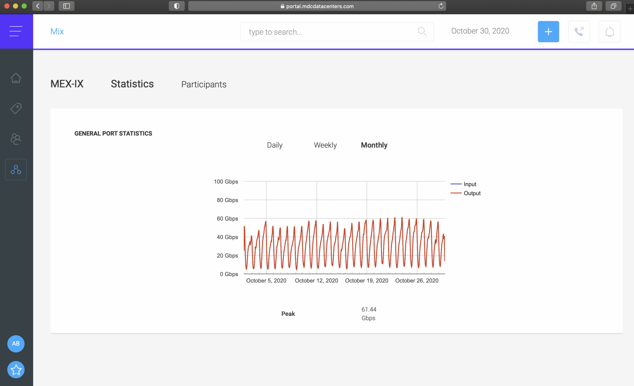Click the AB user avatar
This screenshot has width=634, height=386.
tap(16, 344)
